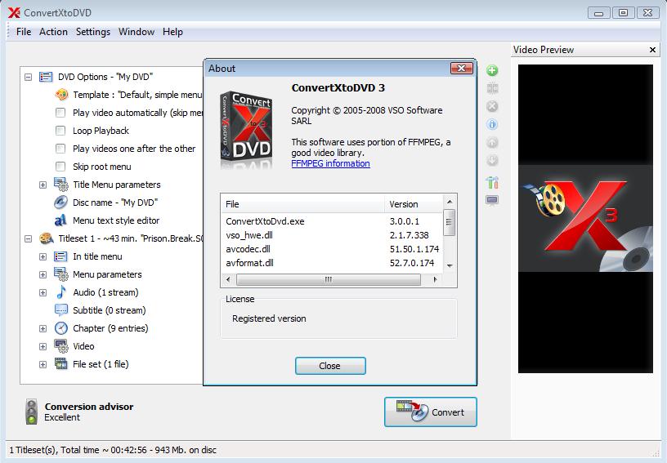Viewport: 667px width, 463px height.
Task: Toggle the Skip root menu checkbox
Action: (x=60, y=166)
